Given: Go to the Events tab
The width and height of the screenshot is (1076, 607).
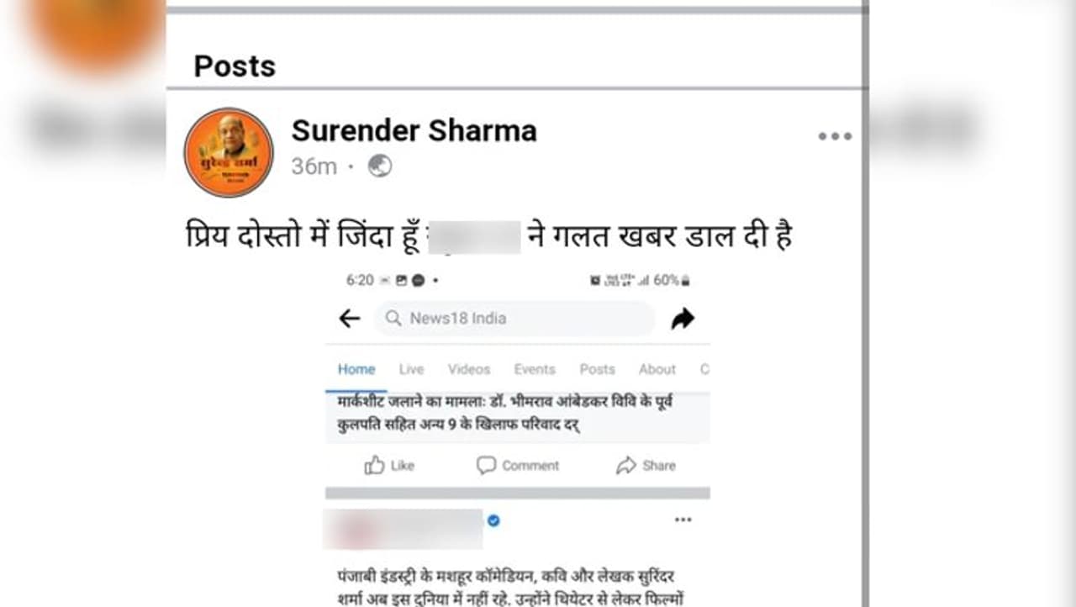Looking at the screenshot, I should click(535, 369).
